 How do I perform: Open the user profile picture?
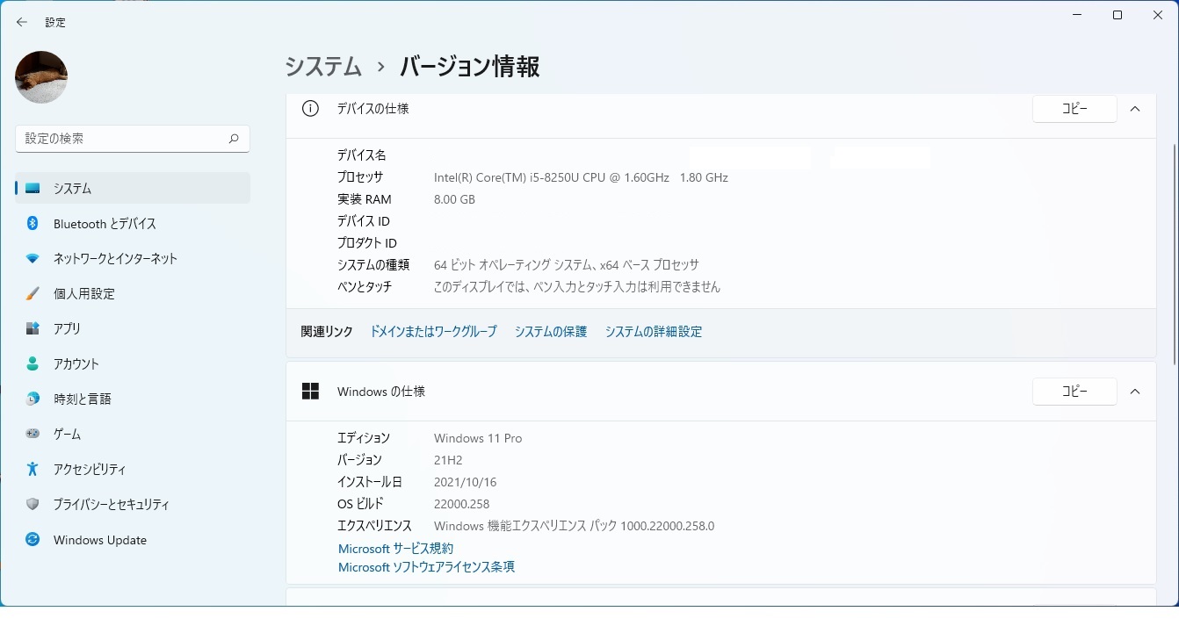(x=41, y=77)
